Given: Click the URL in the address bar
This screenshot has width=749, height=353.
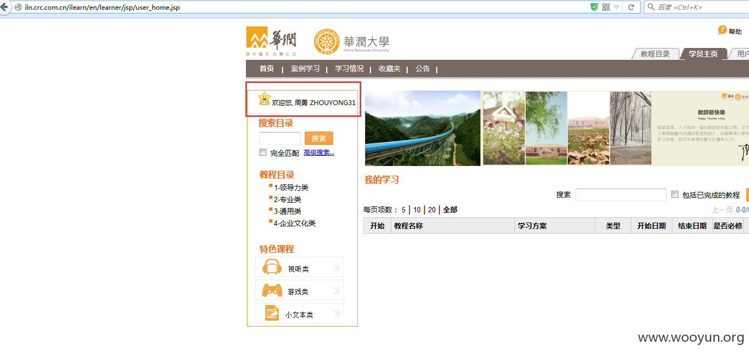Looking at the screenshot, I should [102, 7].
